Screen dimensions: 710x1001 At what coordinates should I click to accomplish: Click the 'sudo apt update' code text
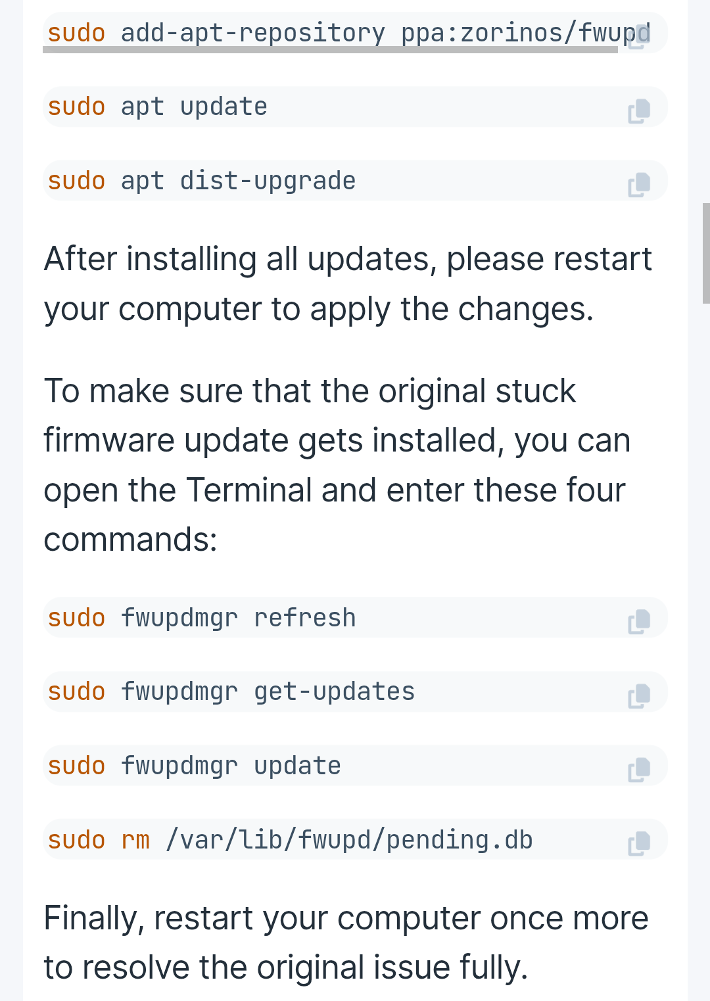[158, 106]
